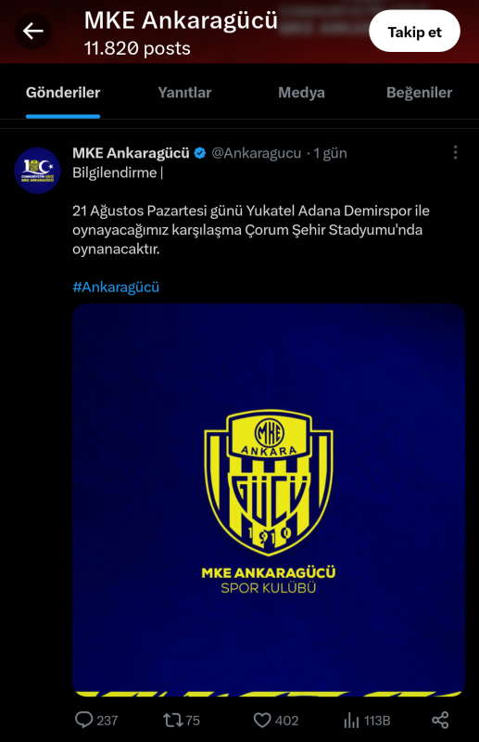Image resolution: width=479 pixels, height=742 pixels.
Task: Select the Beğeniler tab
Action: click(x=419, y=92)
